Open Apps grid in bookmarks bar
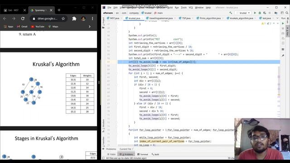 click(9, 27)
